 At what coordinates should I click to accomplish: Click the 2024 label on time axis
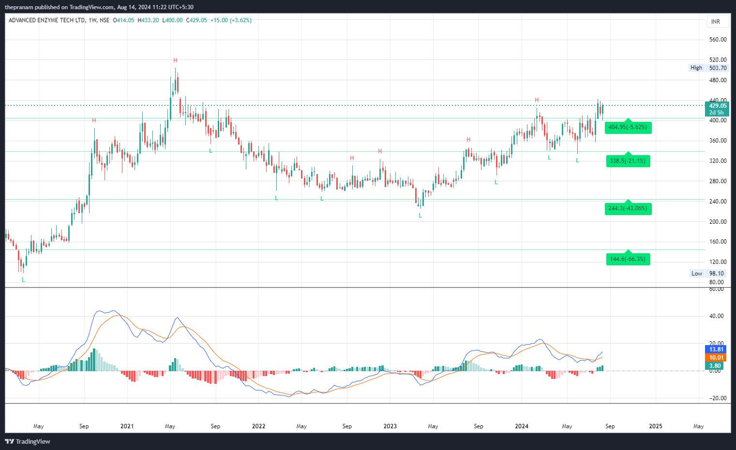coord(522,426)
